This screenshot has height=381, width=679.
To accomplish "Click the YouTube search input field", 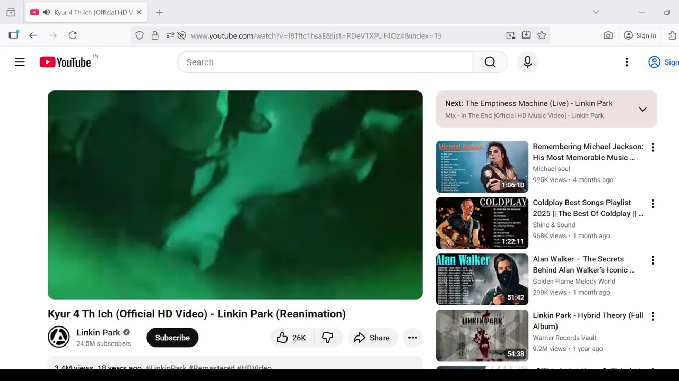I will click(x=325, y=62).
